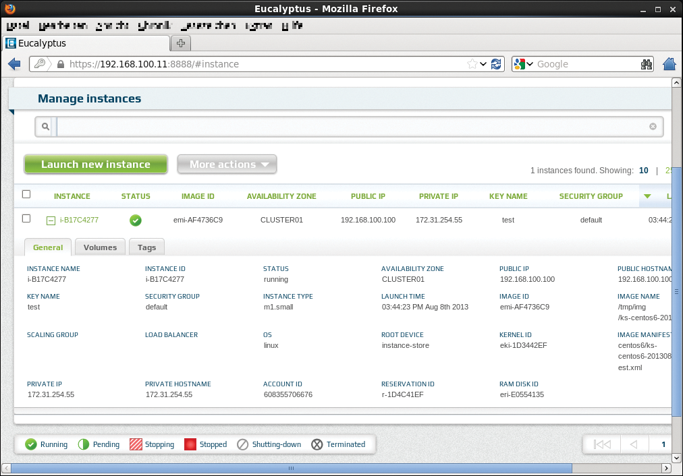Viewport: 683px width, 476px height.
Task: Open a new tab with plus button
Action: point(181,43)
